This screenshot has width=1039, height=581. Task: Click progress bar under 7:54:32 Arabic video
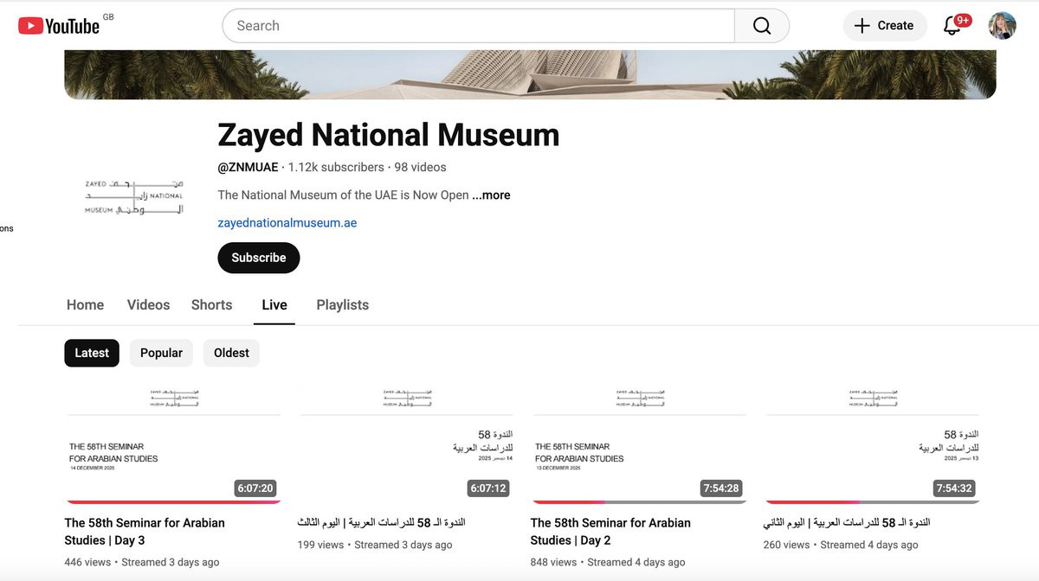[871, 501]
